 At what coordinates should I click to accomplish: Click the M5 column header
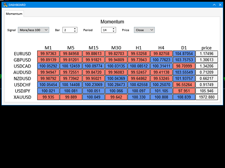(x=71, y=48)
